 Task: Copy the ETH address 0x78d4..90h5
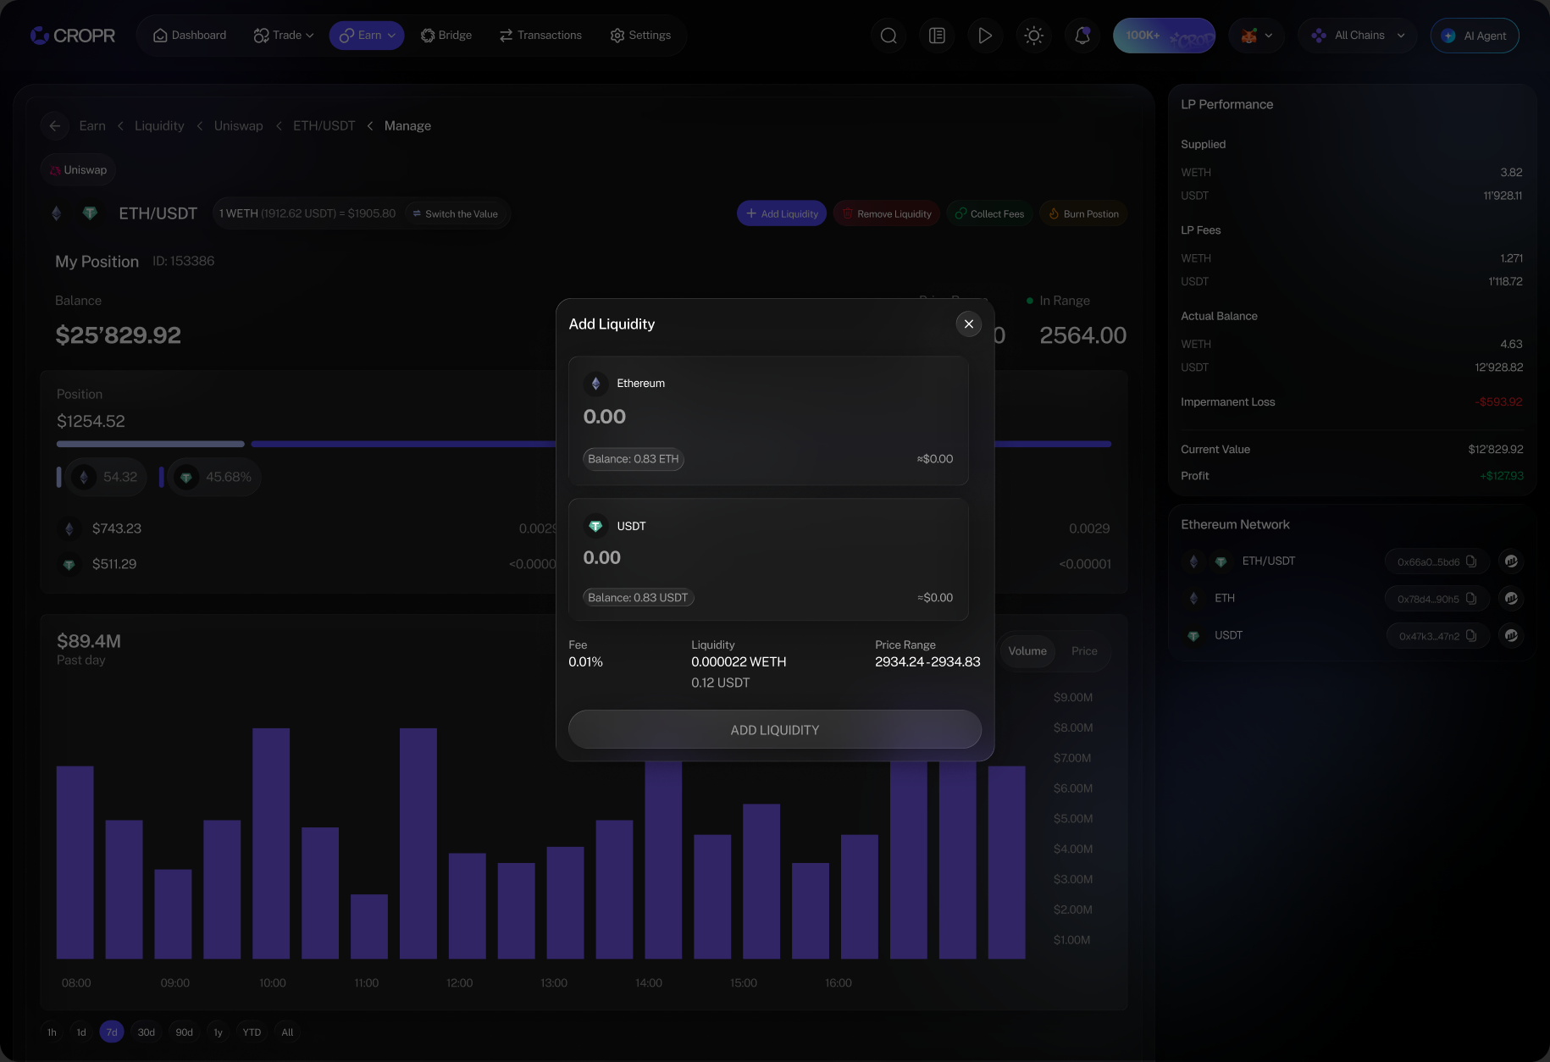coord(1471,599)
